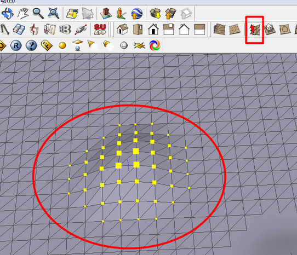
Task: Switch to the Left view
Action: pos(199,30)
